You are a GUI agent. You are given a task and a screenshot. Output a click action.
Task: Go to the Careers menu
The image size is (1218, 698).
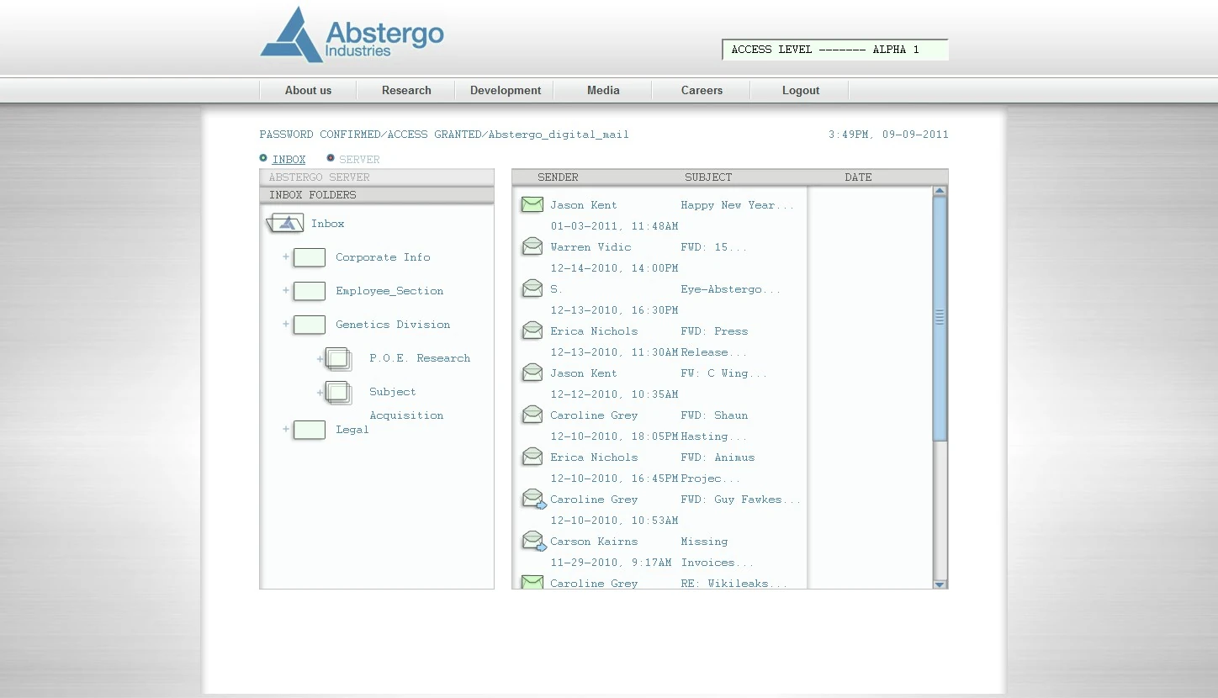702,90
